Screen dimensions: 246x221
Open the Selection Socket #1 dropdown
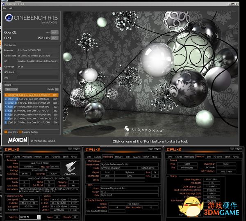pos(30,217)
